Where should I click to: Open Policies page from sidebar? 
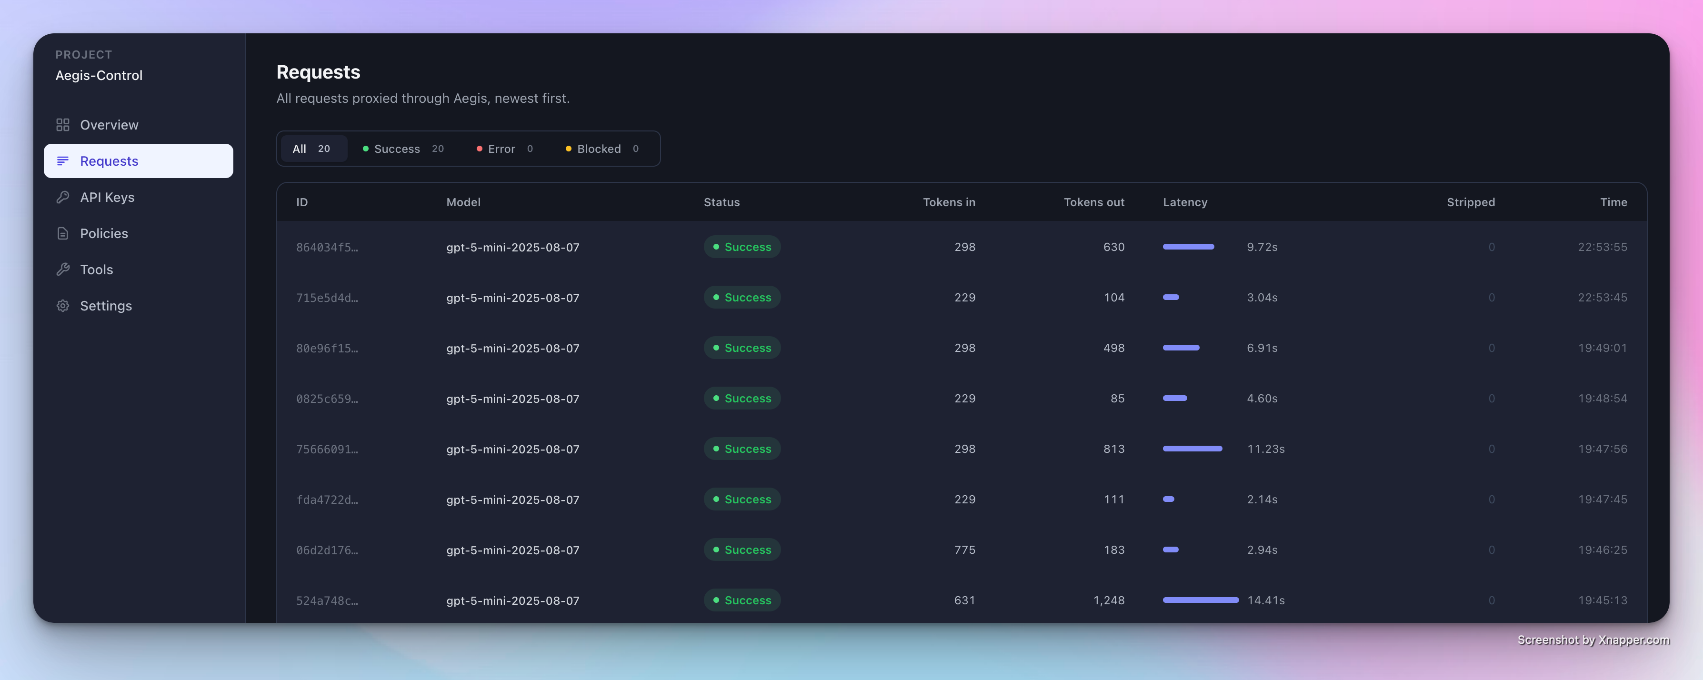coord(104,233)
